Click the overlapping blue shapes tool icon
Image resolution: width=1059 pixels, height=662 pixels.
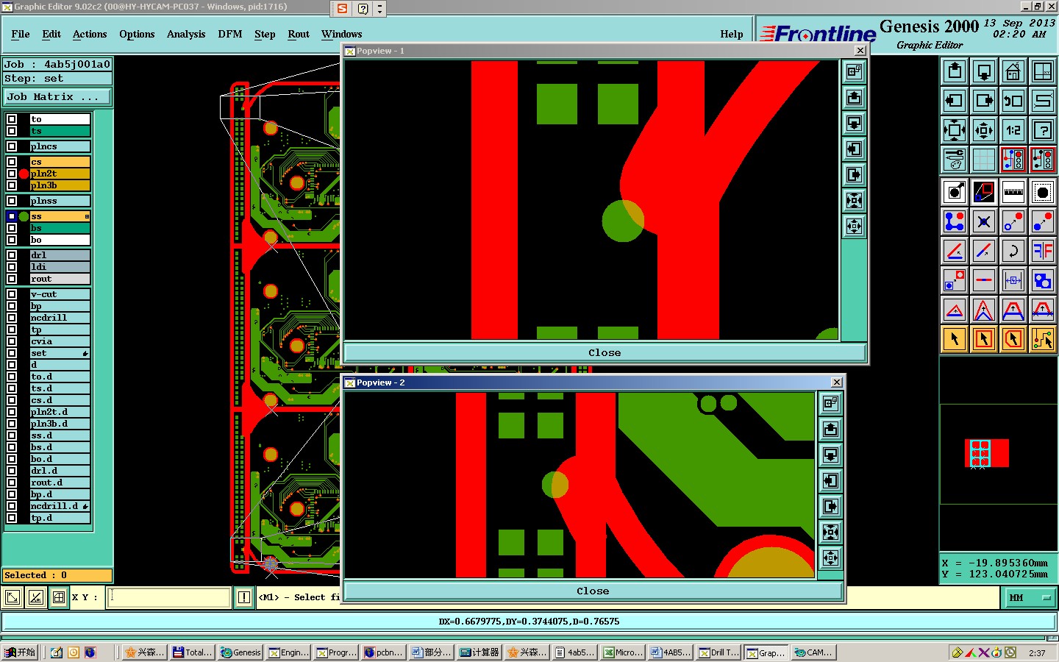click(1043, 280)
